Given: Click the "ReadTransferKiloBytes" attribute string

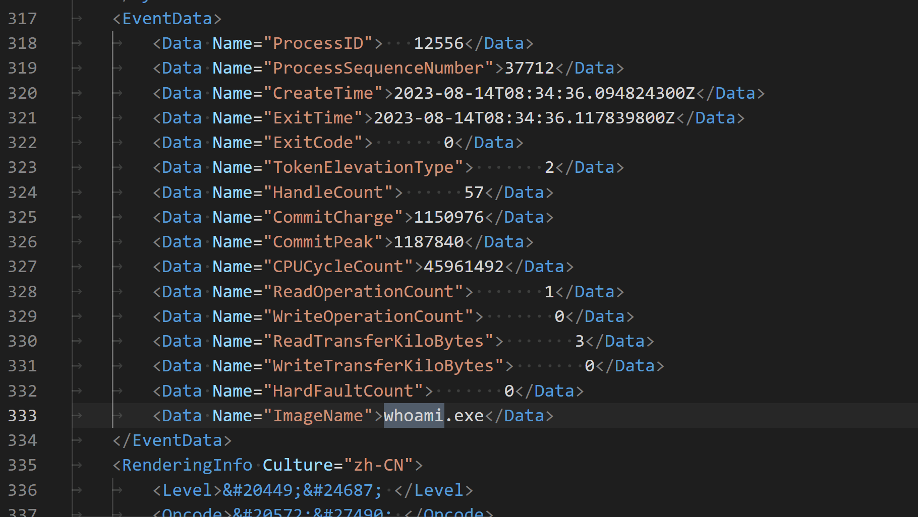Looking at the screenshot, I should click(x=378, y=341).
